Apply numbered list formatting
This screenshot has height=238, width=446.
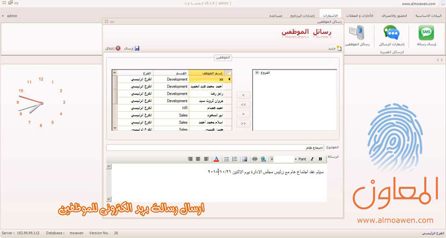235,159
